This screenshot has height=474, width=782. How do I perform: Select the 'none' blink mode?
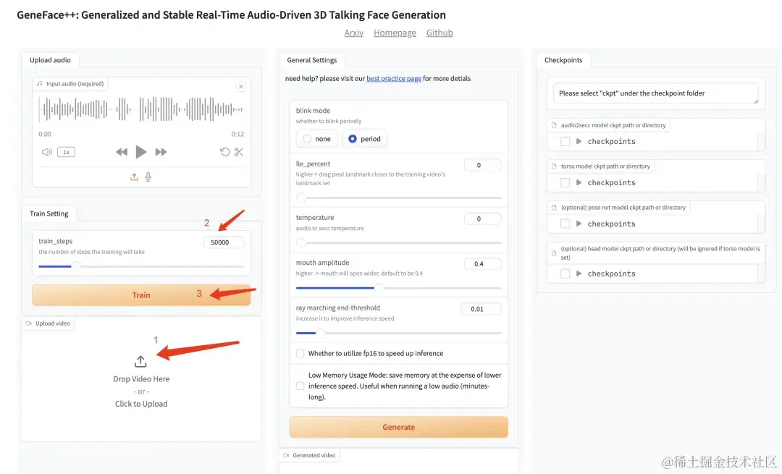coord(307,139)
